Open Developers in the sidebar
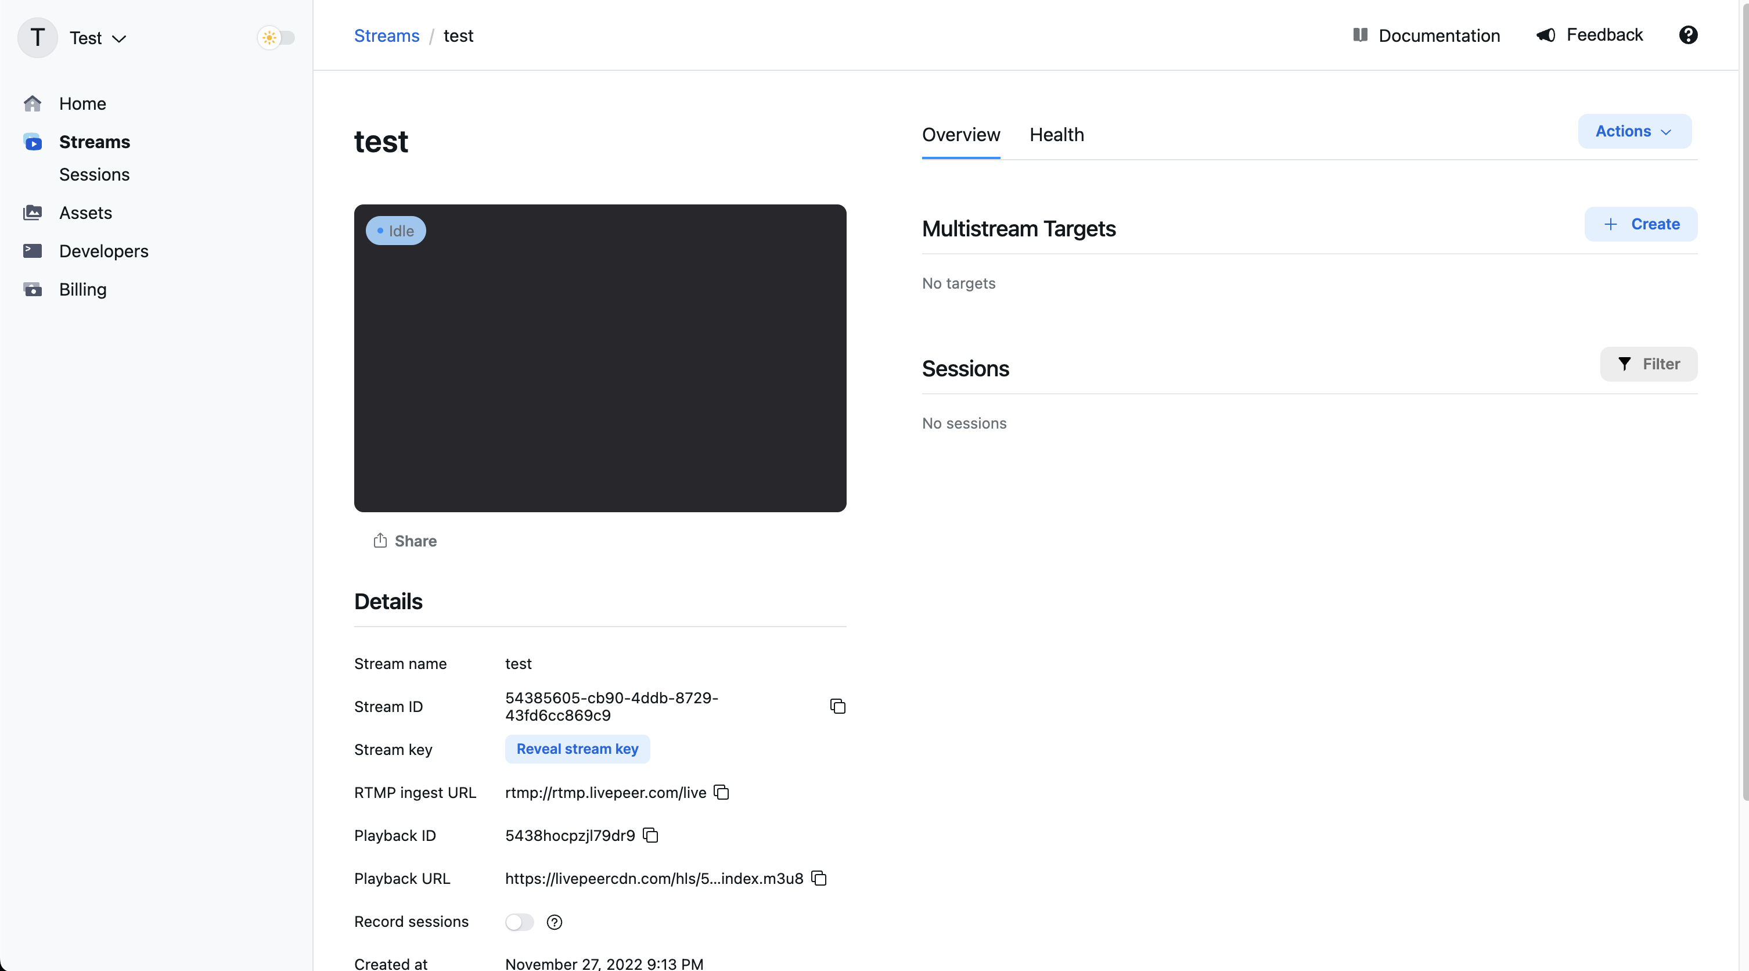Image resolution: width=1749 pixels, height=971 pixels. [x=104, y=250]
